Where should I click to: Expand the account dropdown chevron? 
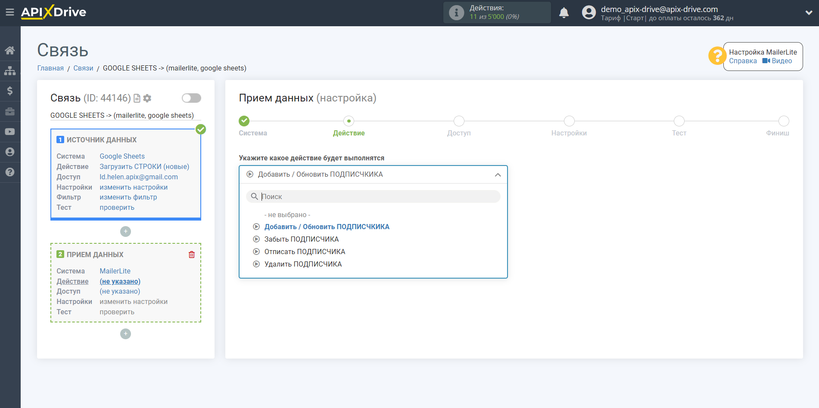tap(809, 13)
